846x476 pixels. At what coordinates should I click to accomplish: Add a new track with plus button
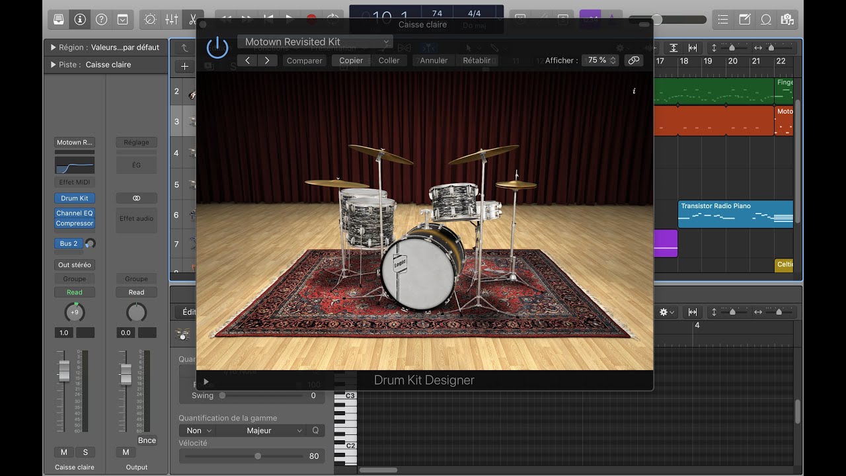pos(184,66)
